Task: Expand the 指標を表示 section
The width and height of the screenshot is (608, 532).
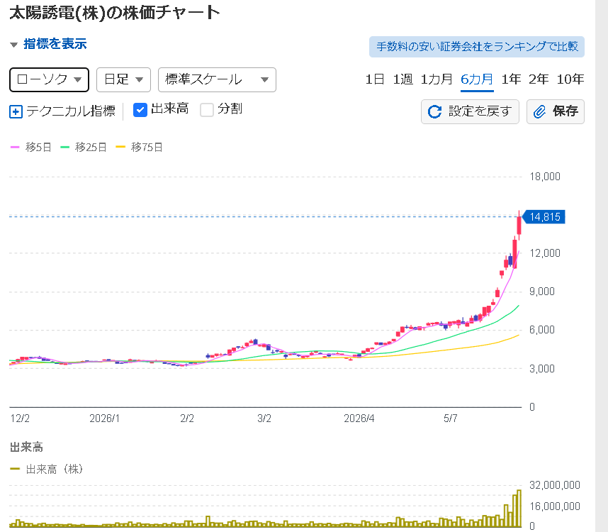Action: (x=48, y=44)
